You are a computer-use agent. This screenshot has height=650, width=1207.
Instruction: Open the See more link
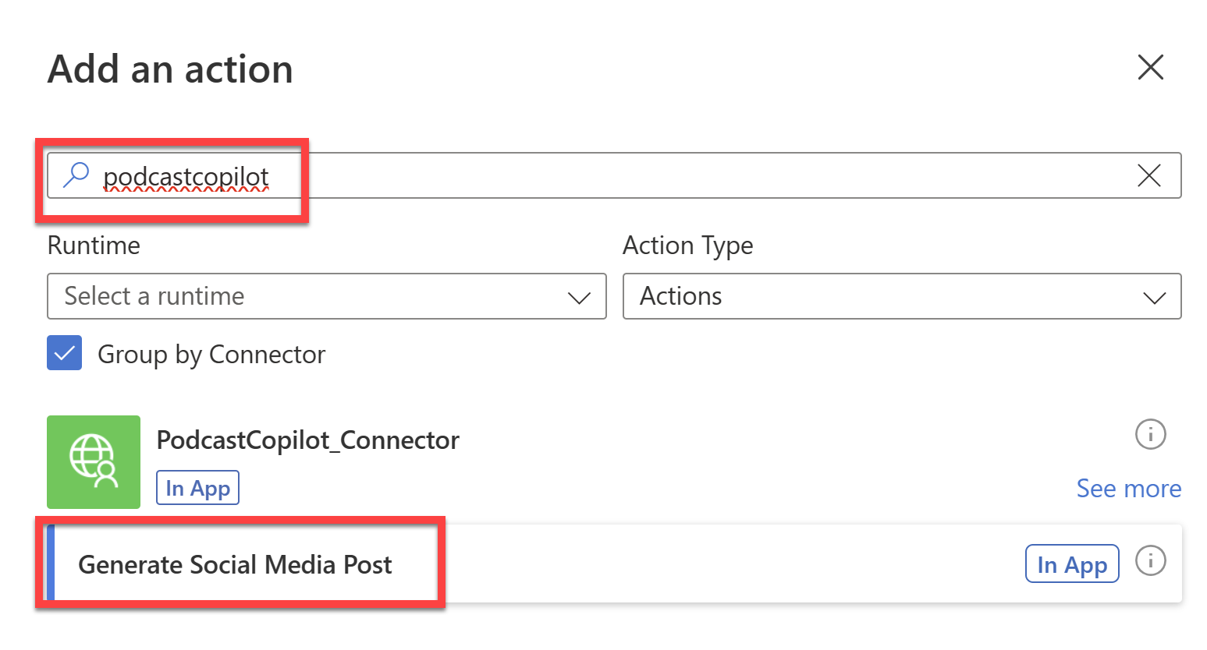pyautogui.click(x=1128, y=489)
